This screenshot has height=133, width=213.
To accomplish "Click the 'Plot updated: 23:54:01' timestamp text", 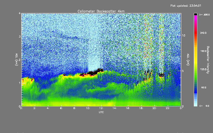I will pos(186,6).
